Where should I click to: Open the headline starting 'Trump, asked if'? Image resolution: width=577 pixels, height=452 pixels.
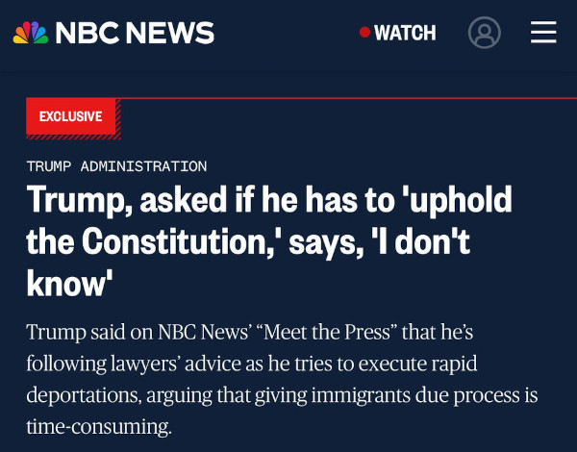(269, 240)
